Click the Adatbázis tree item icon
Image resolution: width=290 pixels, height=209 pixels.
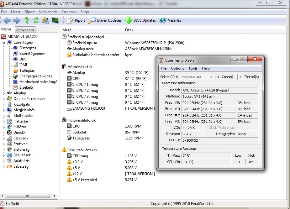pos(9,161)
